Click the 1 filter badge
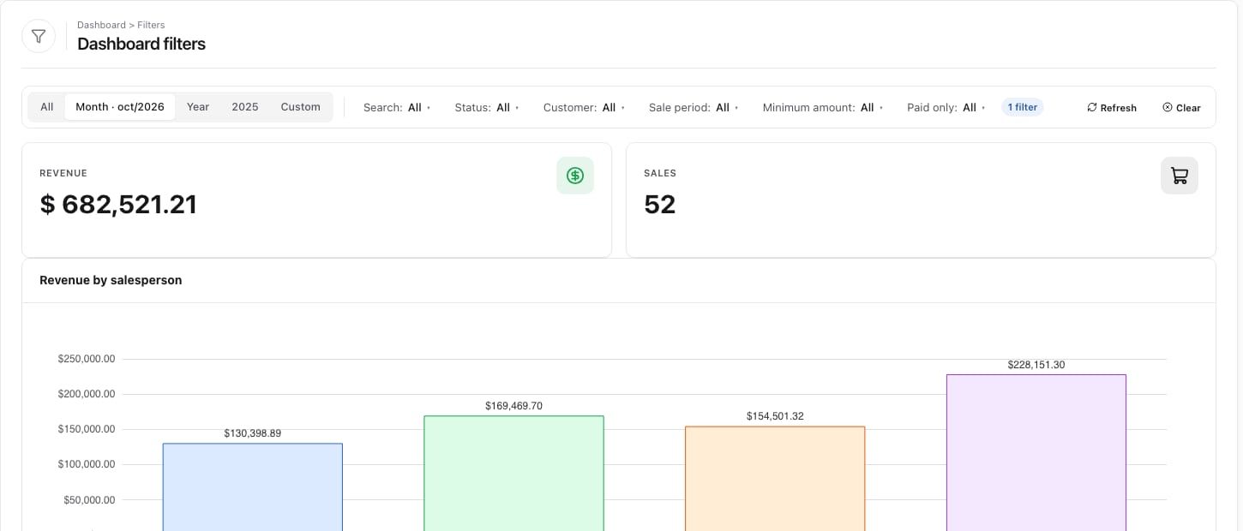 [1023, 107]
